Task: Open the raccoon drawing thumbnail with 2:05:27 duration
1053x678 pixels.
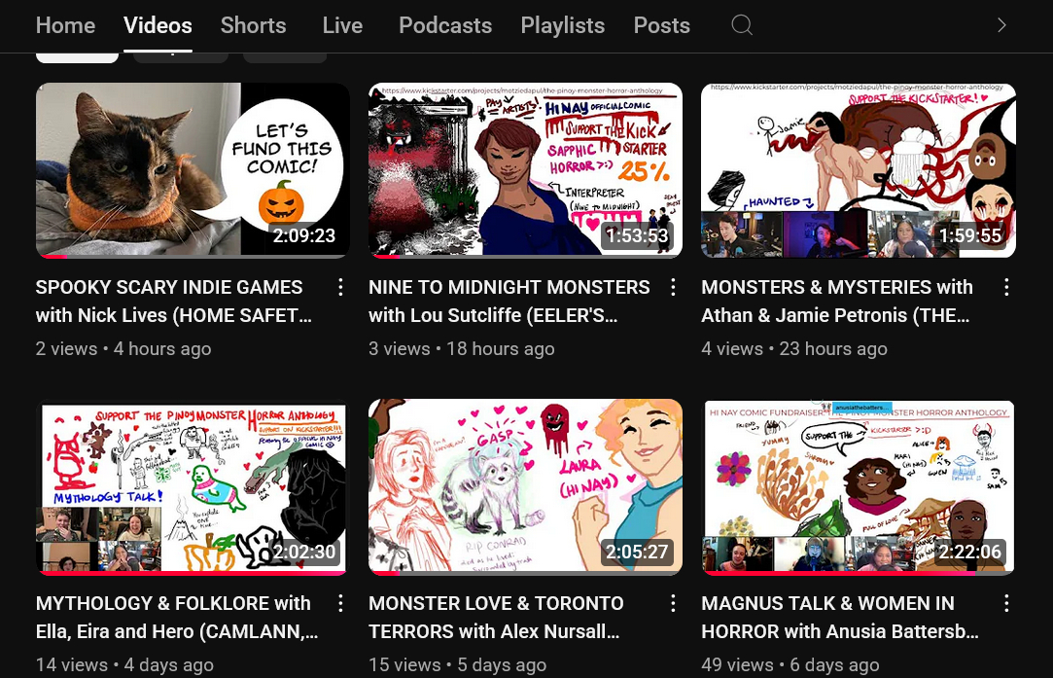Action: pyautogui.click(x=525, y=486)
